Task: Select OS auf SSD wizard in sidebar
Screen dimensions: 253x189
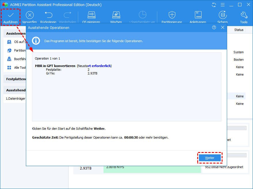Action: (x=16, y=42)
